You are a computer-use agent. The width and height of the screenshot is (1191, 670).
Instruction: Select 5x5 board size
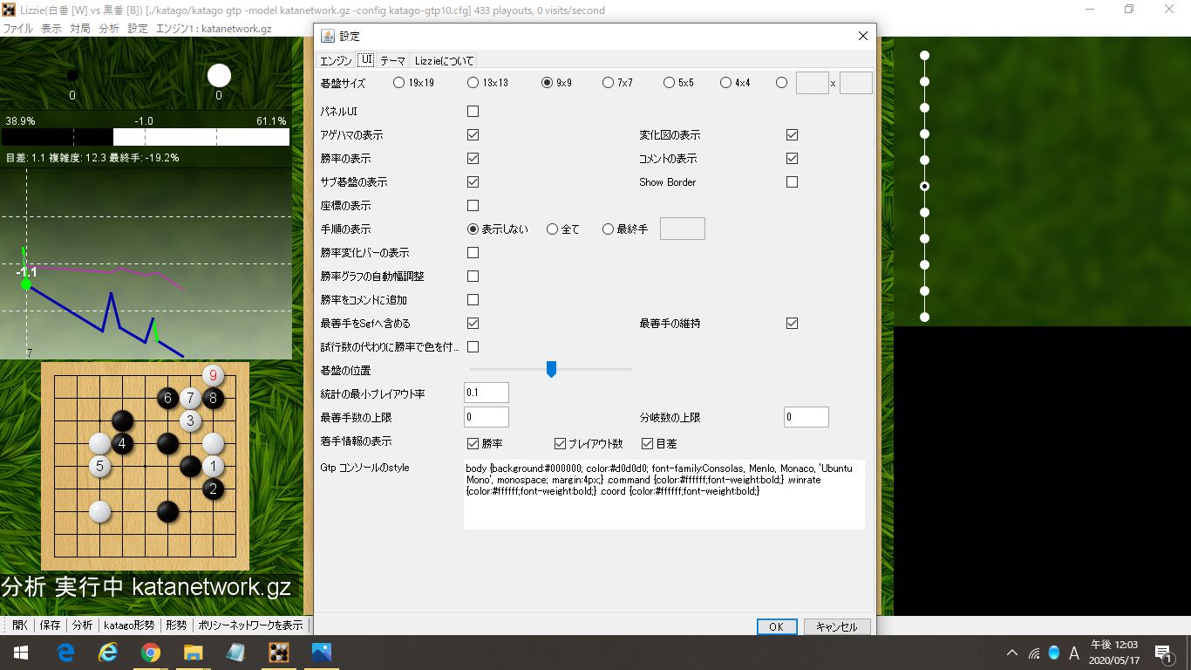coord(669,83)
